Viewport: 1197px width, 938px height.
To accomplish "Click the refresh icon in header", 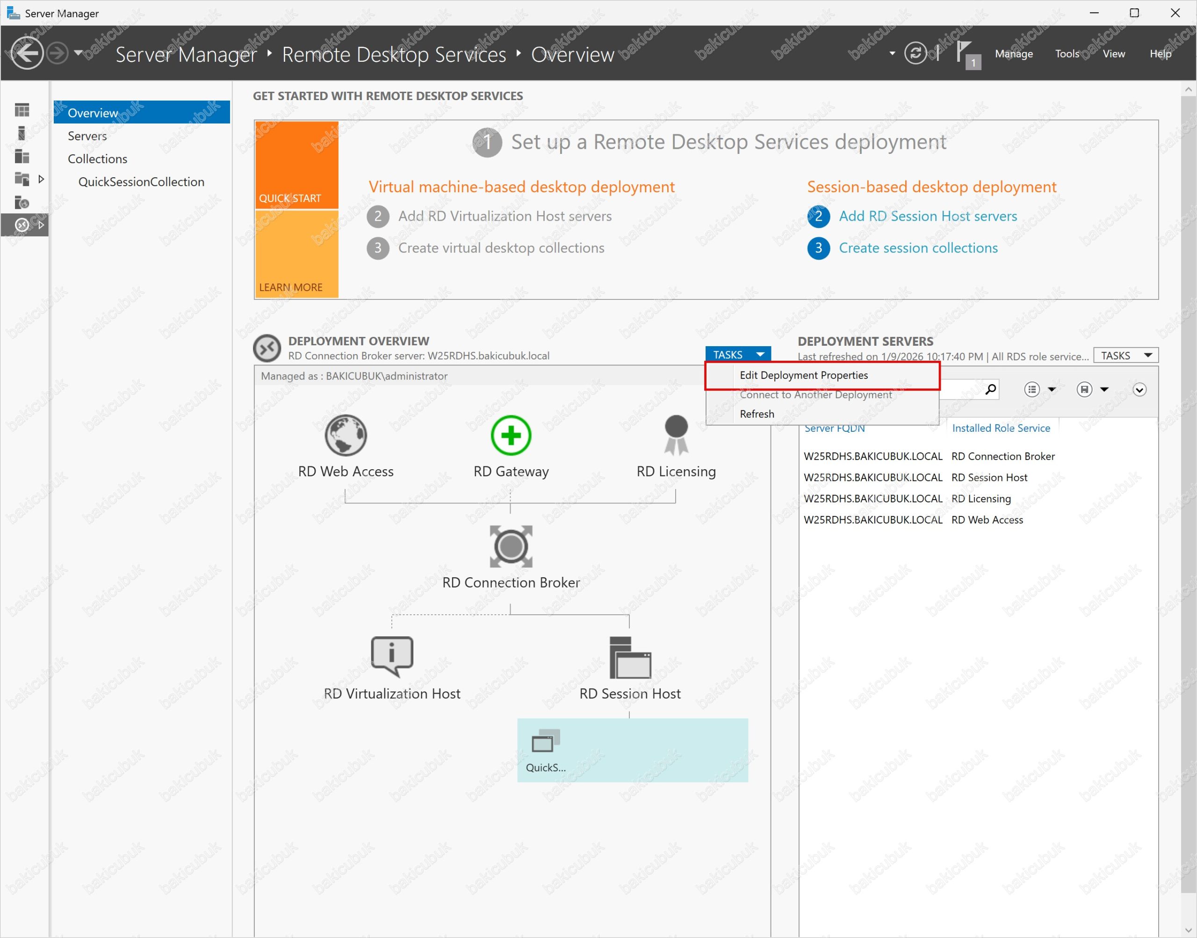I will [915, 53].
